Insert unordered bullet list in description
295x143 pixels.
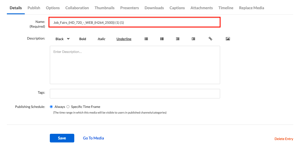click(x=146, y=39)
